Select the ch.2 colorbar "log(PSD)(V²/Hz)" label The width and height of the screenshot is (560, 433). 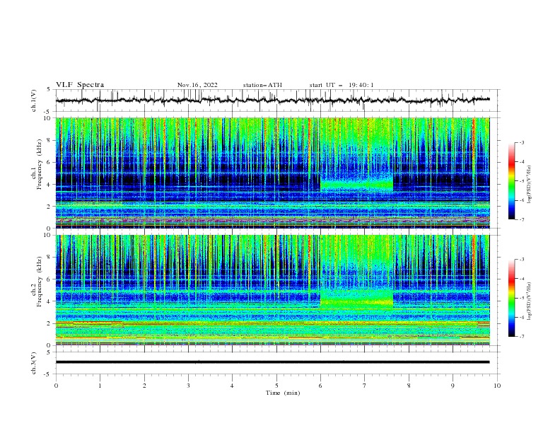(530, 301)
